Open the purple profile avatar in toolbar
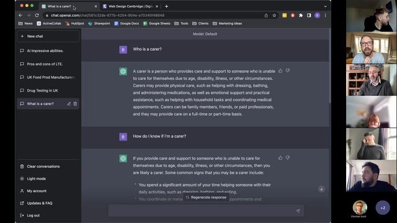 317,15
